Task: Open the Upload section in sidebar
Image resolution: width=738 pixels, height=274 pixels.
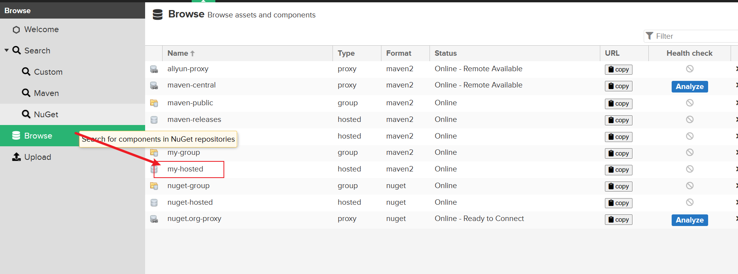Action: coord(37,157)
